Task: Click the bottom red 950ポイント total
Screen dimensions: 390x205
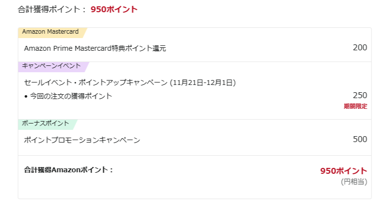Action: 343,171
